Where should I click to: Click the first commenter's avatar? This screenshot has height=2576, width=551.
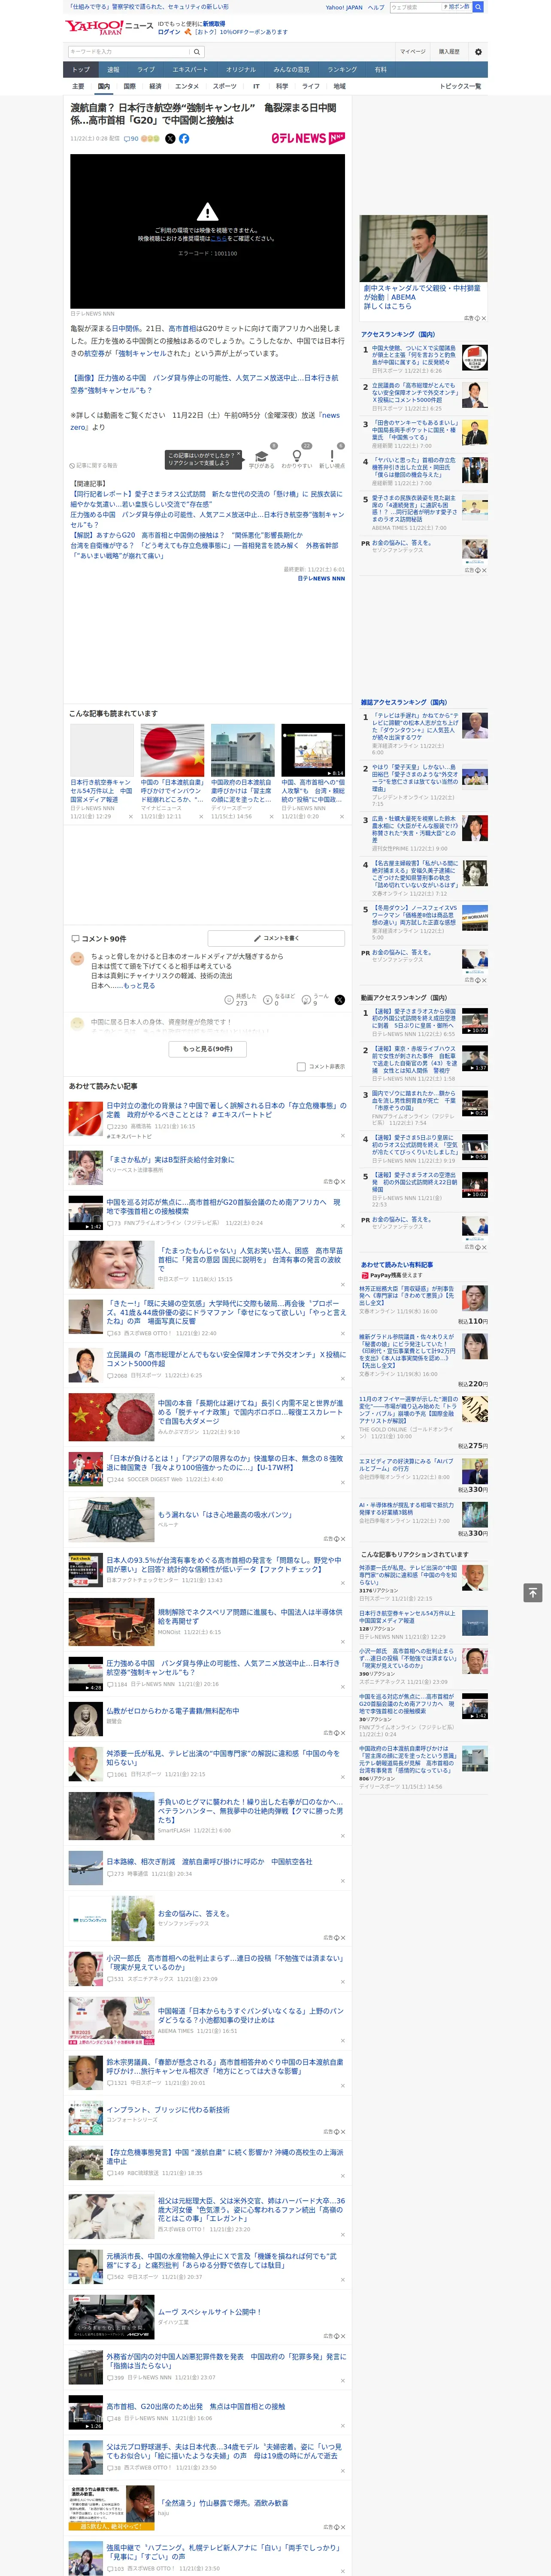pyautogui.click(x=77, y=959)
